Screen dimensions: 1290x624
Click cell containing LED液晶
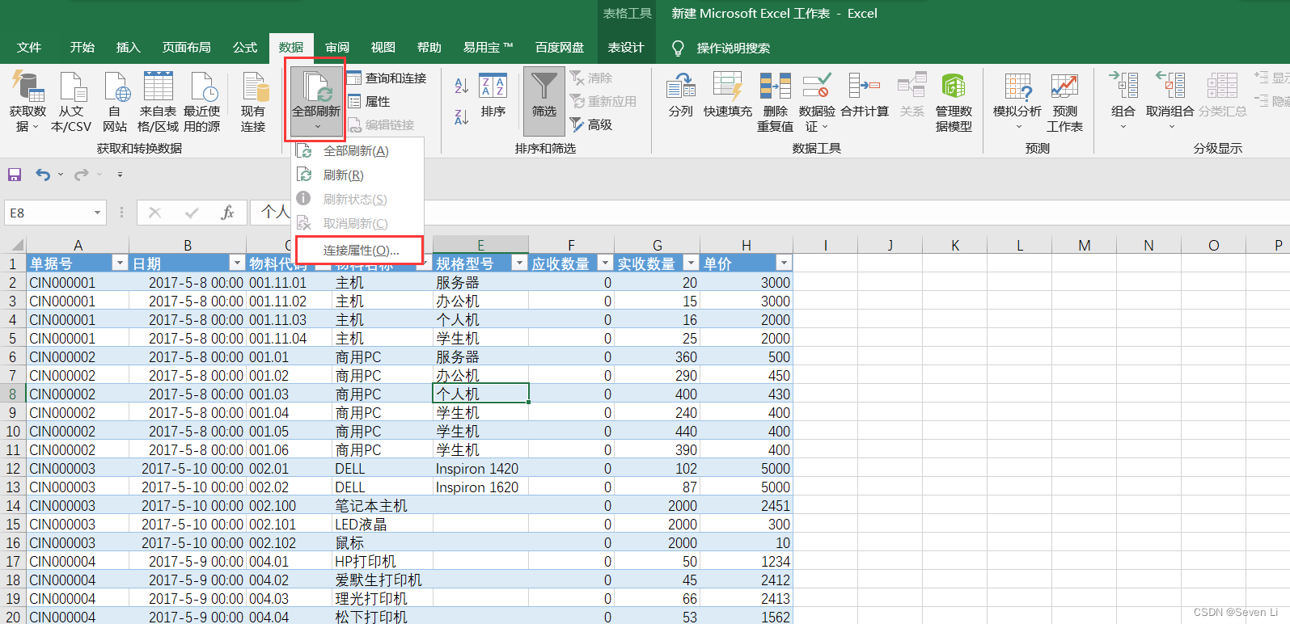[x=382, y=525]
